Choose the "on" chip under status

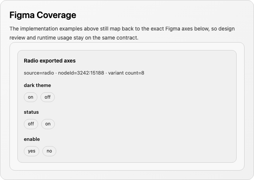48,124
